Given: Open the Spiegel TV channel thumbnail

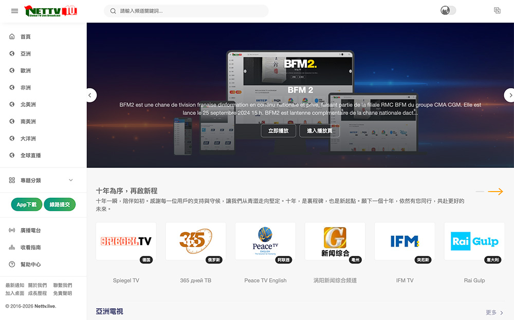Looking at the screenshot, I should pos(126,241).
